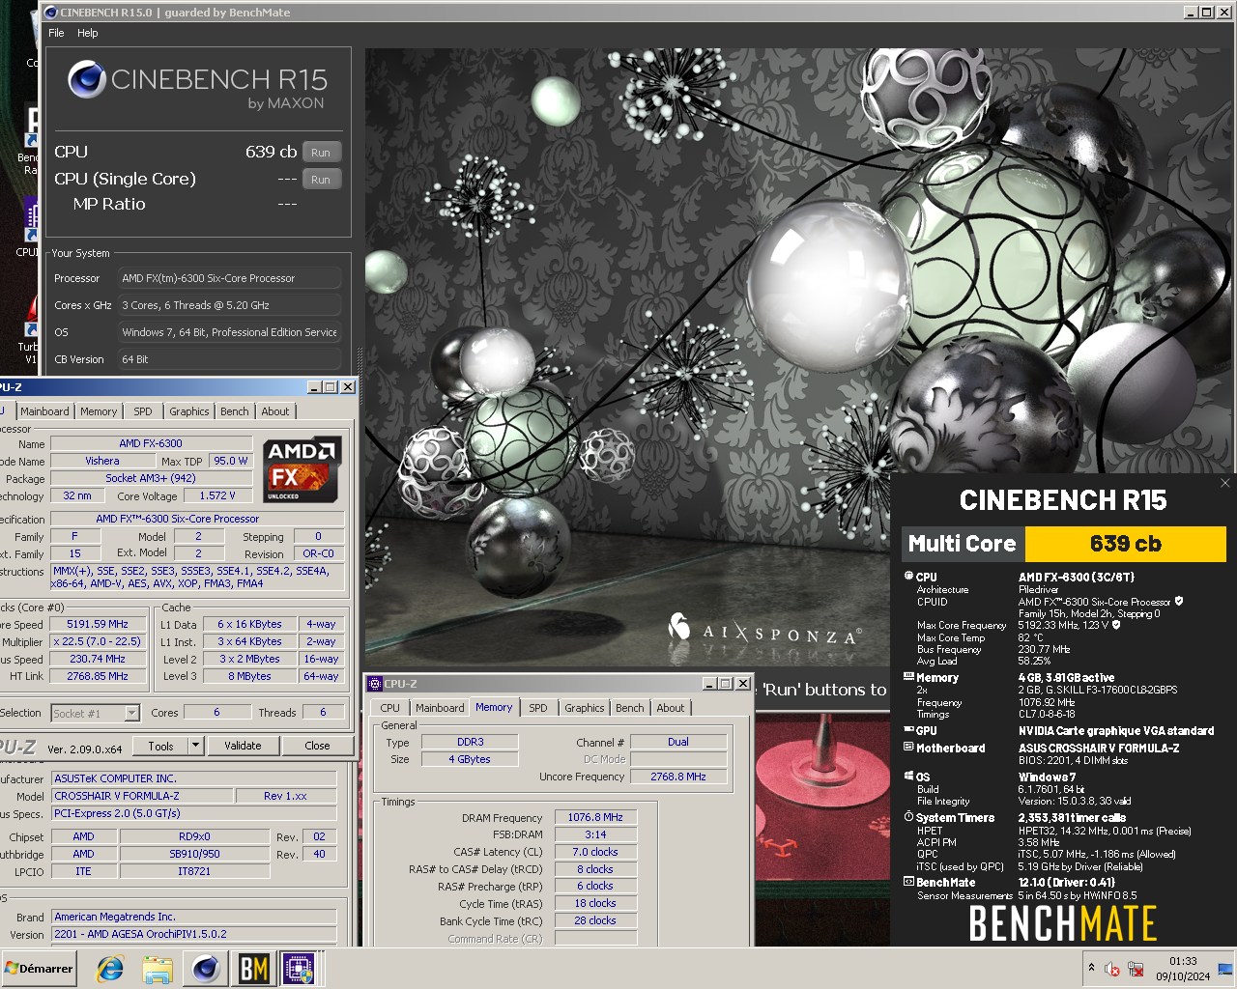Open the Tools dropdown arrow in CPU-Z
The height and width of the screenshot is (989, 1237).
(195, 746)
